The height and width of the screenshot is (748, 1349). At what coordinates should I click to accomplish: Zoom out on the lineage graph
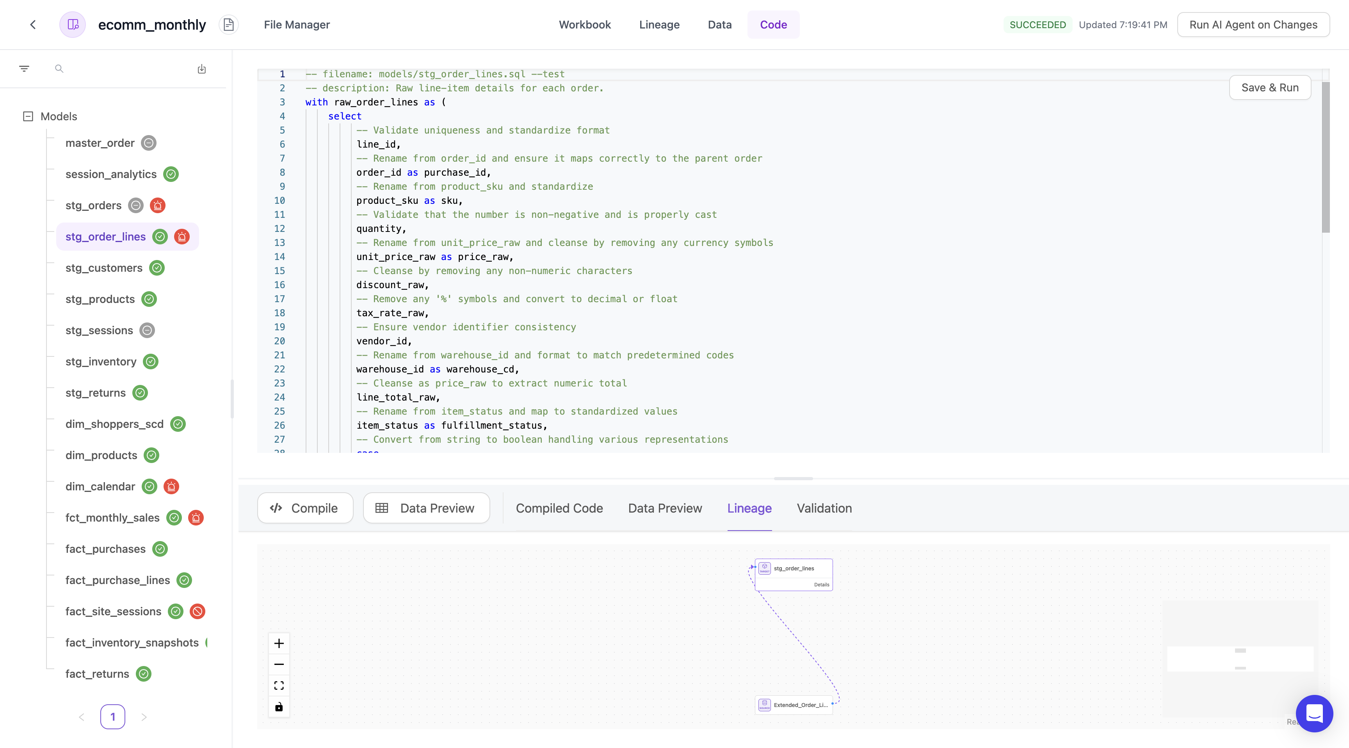[x=279, y=664]
